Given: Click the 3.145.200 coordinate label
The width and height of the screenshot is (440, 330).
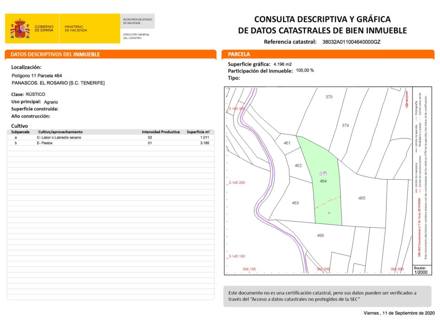Looking at the screenshot, I should (237, 183).
